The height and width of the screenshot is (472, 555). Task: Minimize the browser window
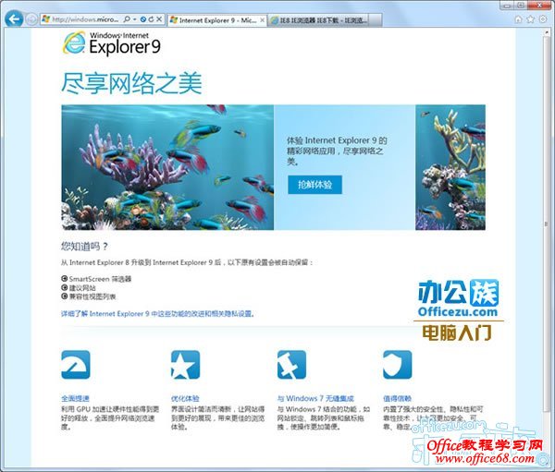click(x=507, y=6)
